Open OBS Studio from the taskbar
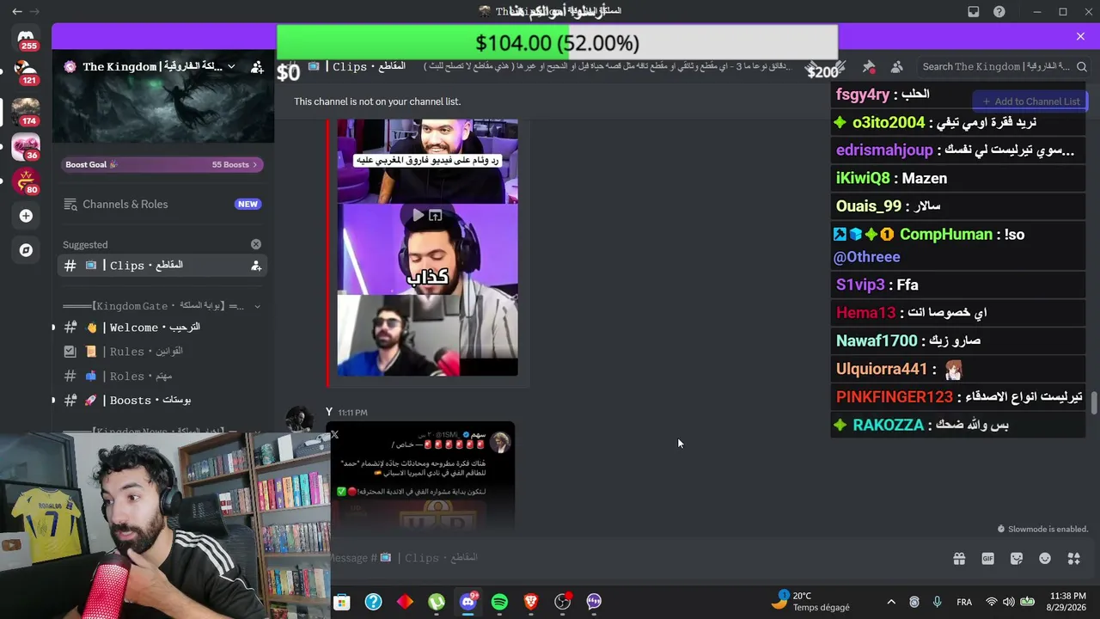Viewport: 1100px width, 619px height. (x=563, y=602)
